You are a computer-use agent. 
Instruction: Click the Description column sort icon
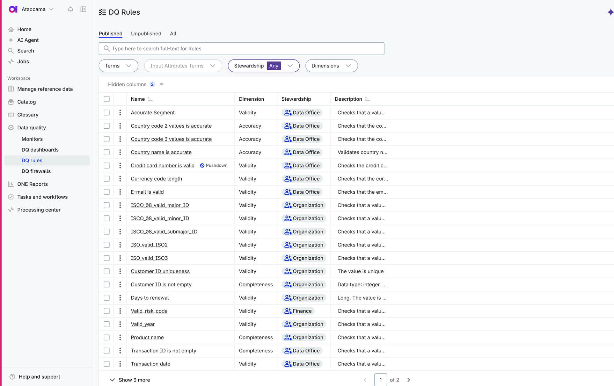pyautogui.click(x=367, y=99)
